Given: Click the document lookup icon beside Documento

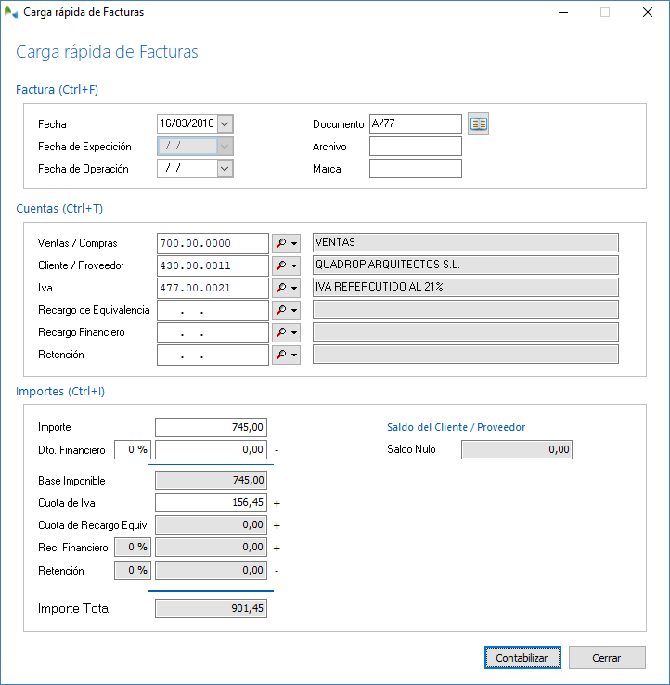Looking at the screenshot, I should [x=478, y=123].
